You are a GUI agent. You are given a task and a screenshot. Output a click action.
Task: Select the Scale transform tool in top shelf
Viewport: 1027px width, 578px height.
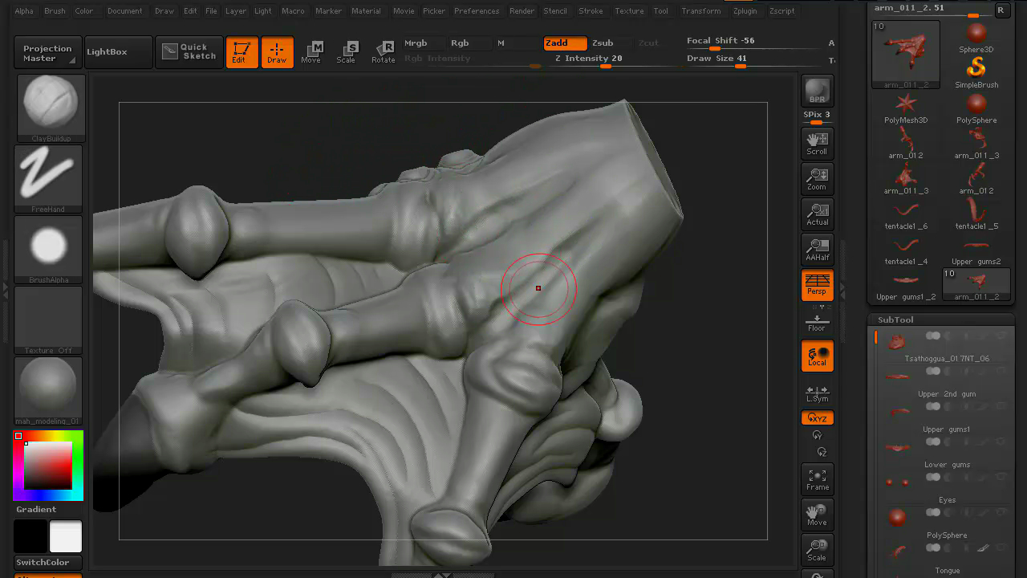347,52
